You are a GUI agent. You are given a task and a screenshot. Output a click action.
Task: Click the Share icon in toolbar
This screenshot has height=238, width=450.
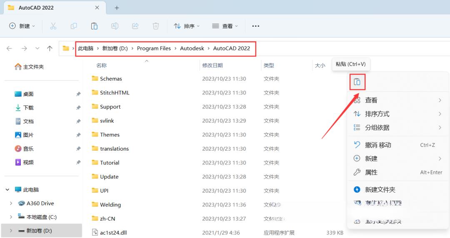(135, 26)
